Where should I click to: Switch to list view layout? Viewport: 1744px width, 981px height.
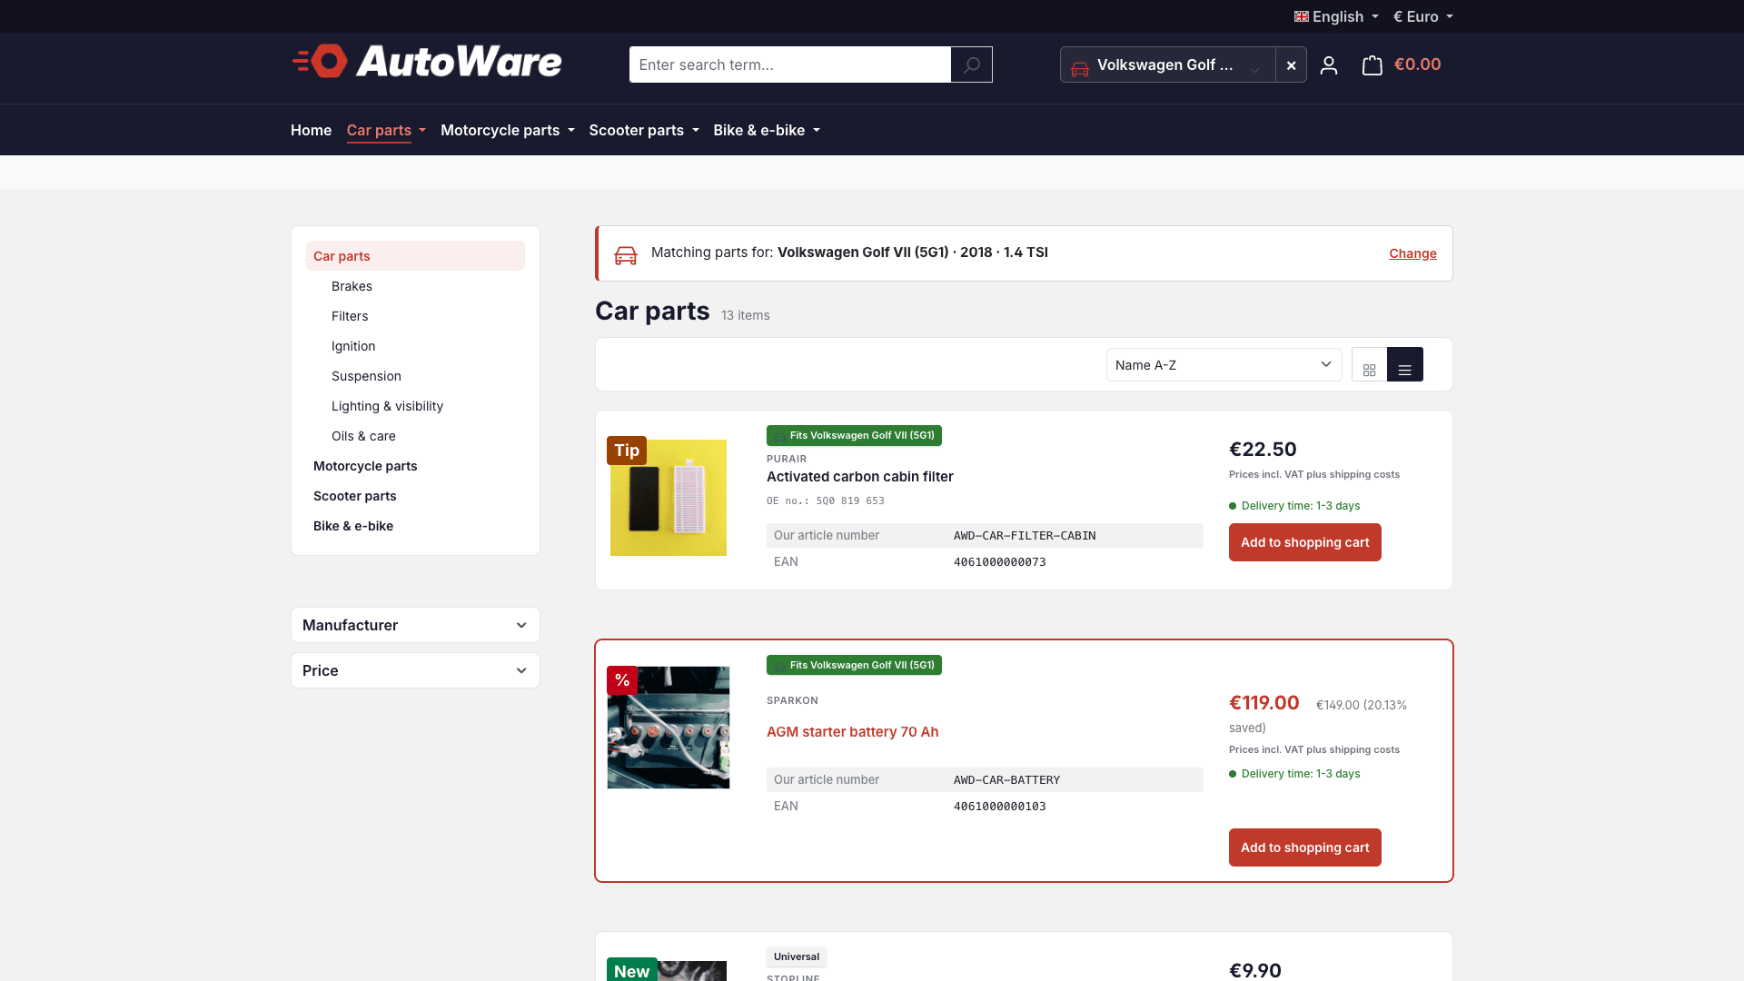point(1404,365)
